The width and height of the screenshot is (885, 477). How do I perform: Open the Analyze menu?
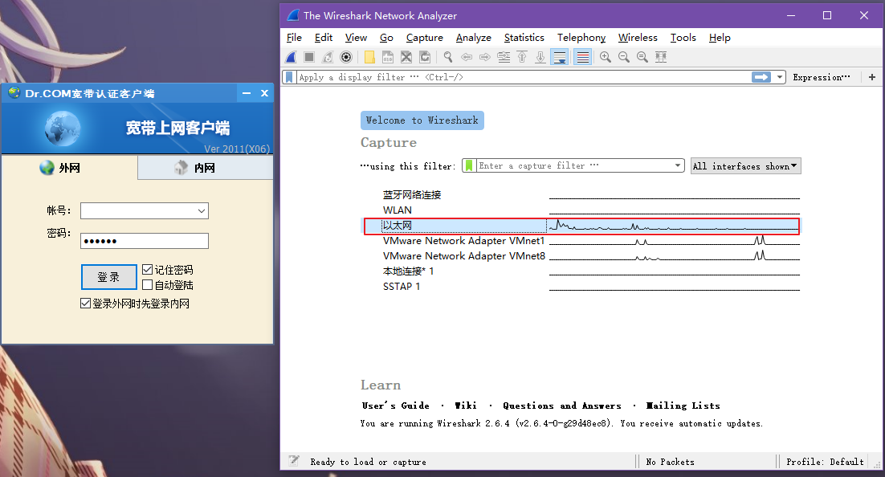474,38
